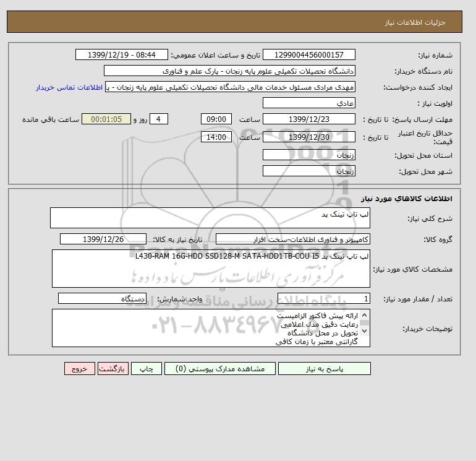
Task: Click the نام دستگاه خریدار label
Action: pos(423,71)
